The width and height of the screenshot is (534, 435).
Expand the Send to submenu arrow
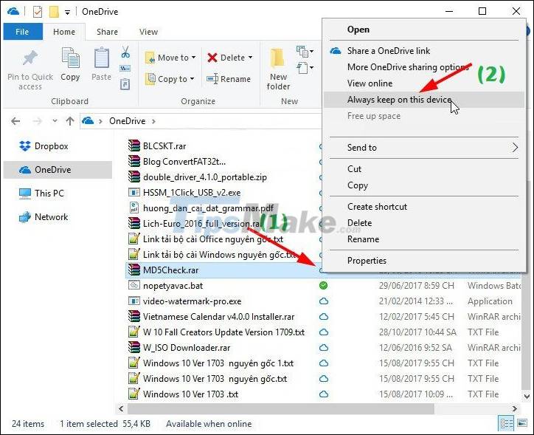(x=515, y=148)
